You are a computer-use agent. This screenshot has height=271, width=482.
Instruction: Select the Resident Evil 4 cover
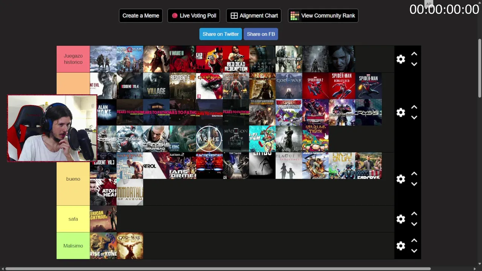pyautogui.click(x=130, y=86)
